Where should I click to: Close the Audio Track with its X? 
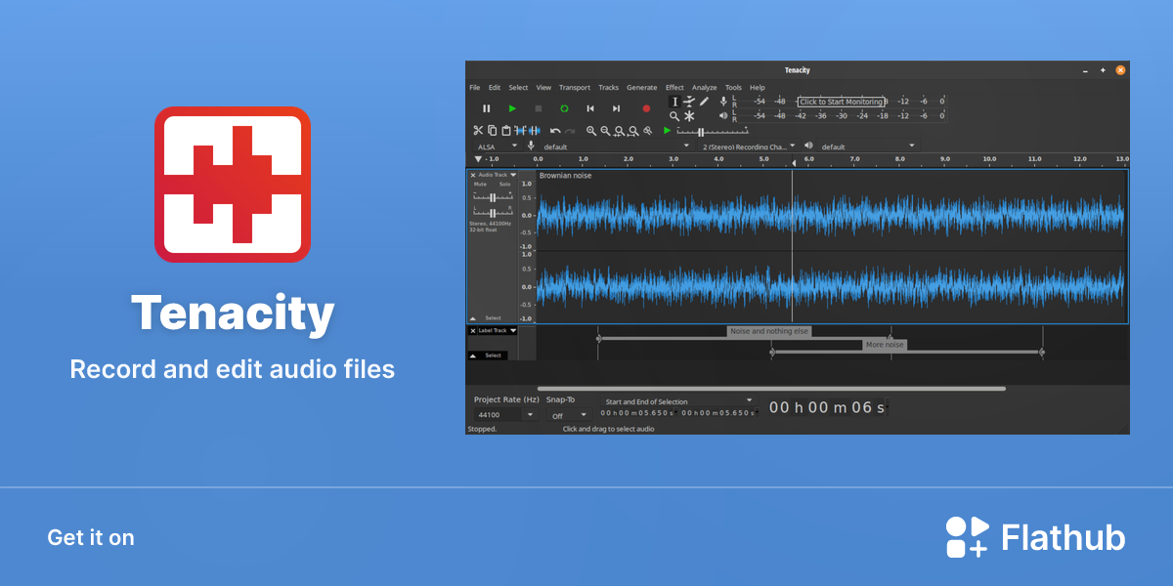[473, 175]
